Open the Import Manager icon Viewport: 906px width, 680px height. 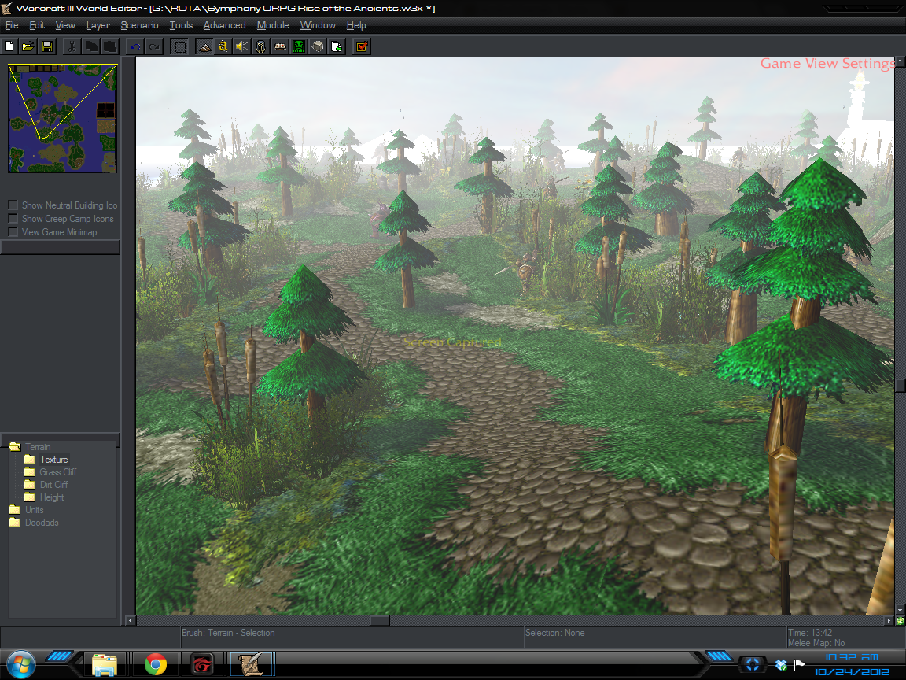[337, 46]
